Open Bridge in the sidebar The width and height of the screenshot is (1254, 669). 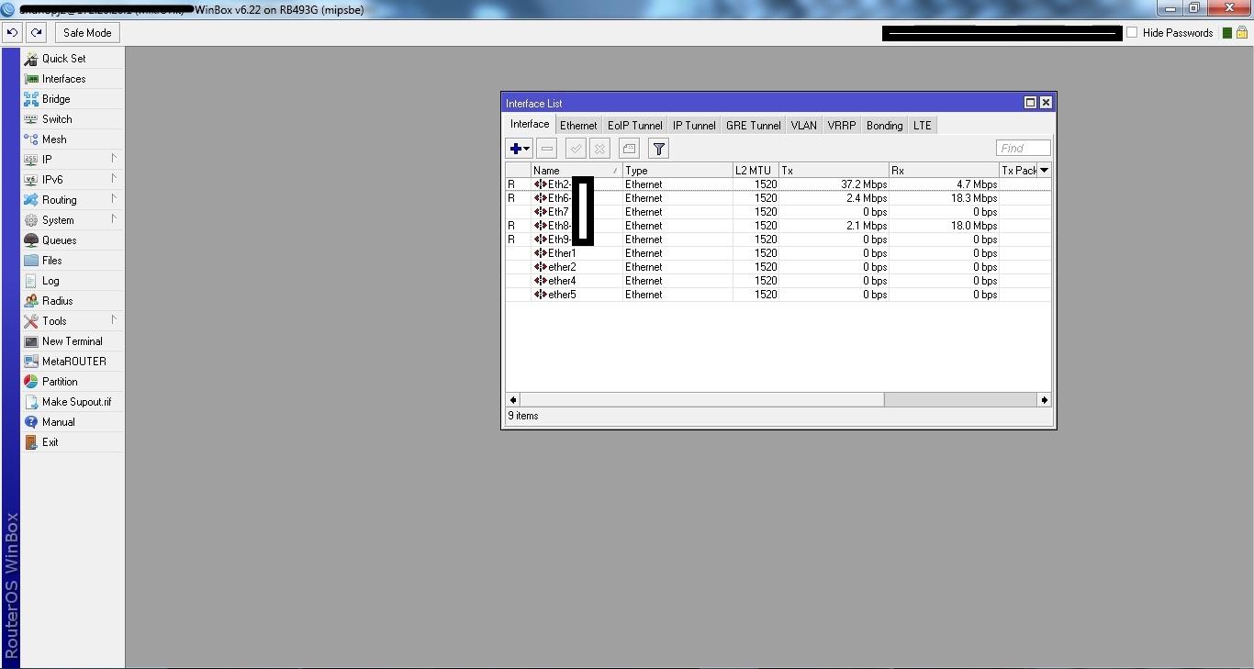pos(56,98)
